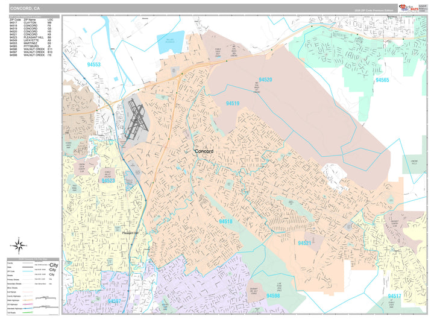Click the Concord city name on the map
Image resolution: width=434 pixels, height=319 pixels.
click(204, 151)
